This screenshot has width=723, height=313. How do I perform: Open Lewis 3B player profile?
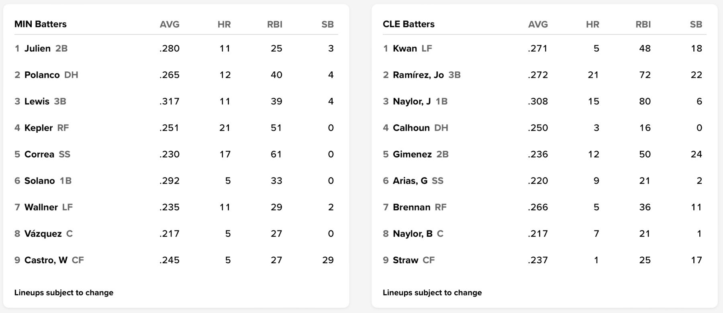tap(37, 101)
